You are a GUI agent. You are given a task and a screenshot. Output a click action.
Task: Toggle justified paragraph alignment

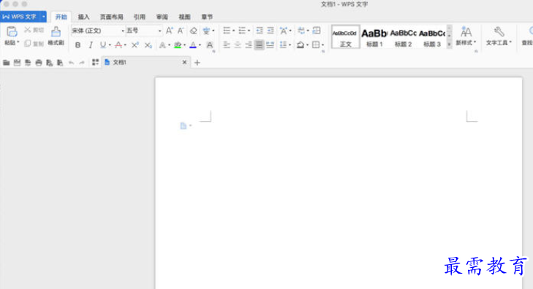259,45
